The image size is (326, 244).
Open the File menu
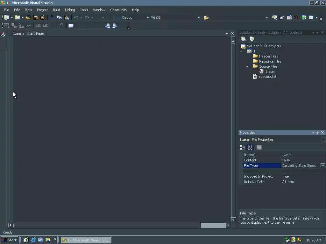[x=6, y=10]
